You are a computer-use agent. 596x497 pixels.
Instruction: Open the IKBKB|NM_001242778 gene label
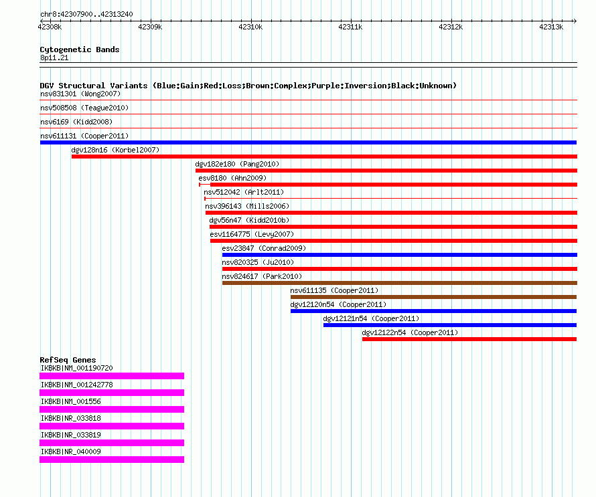(76, 385)
